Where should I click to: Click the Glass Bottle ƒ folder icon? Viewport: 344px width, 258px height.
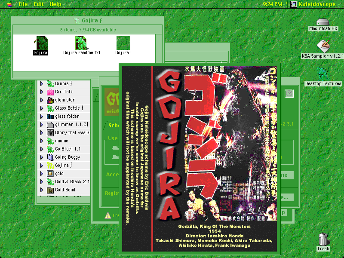point(50,108)
